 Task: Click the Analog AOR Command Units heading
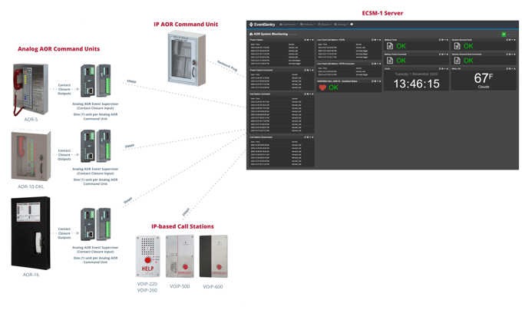click(x=58, y=49)
